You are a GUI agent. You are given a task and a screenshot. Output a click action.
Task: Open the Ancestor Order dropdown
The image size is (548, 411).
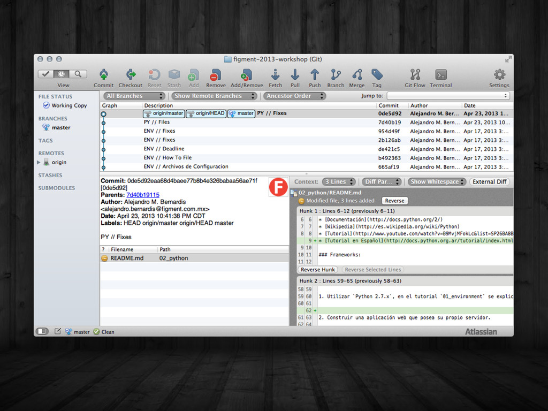295,96
